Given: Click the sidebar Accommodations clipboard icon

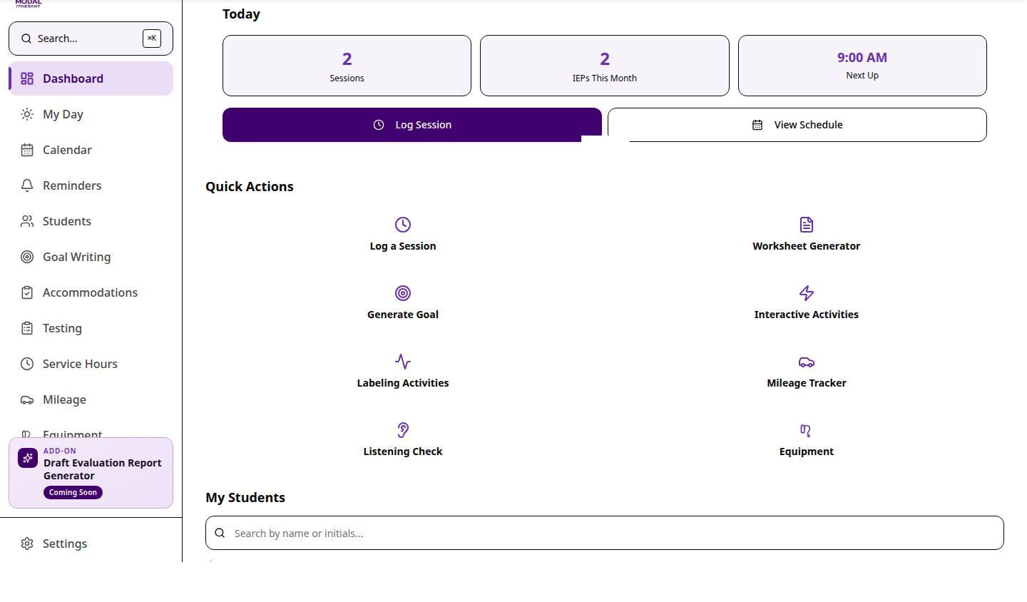Looking at the screenshot, I should (x=27, y=292).
